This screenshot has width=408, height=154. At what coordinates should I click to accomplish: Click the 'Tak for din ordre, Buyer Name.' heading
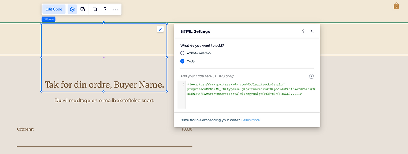[104, 85]
